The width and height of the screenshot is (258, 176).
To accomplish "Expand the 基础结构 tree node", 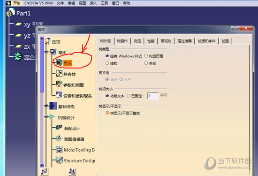I will point(46,106).
